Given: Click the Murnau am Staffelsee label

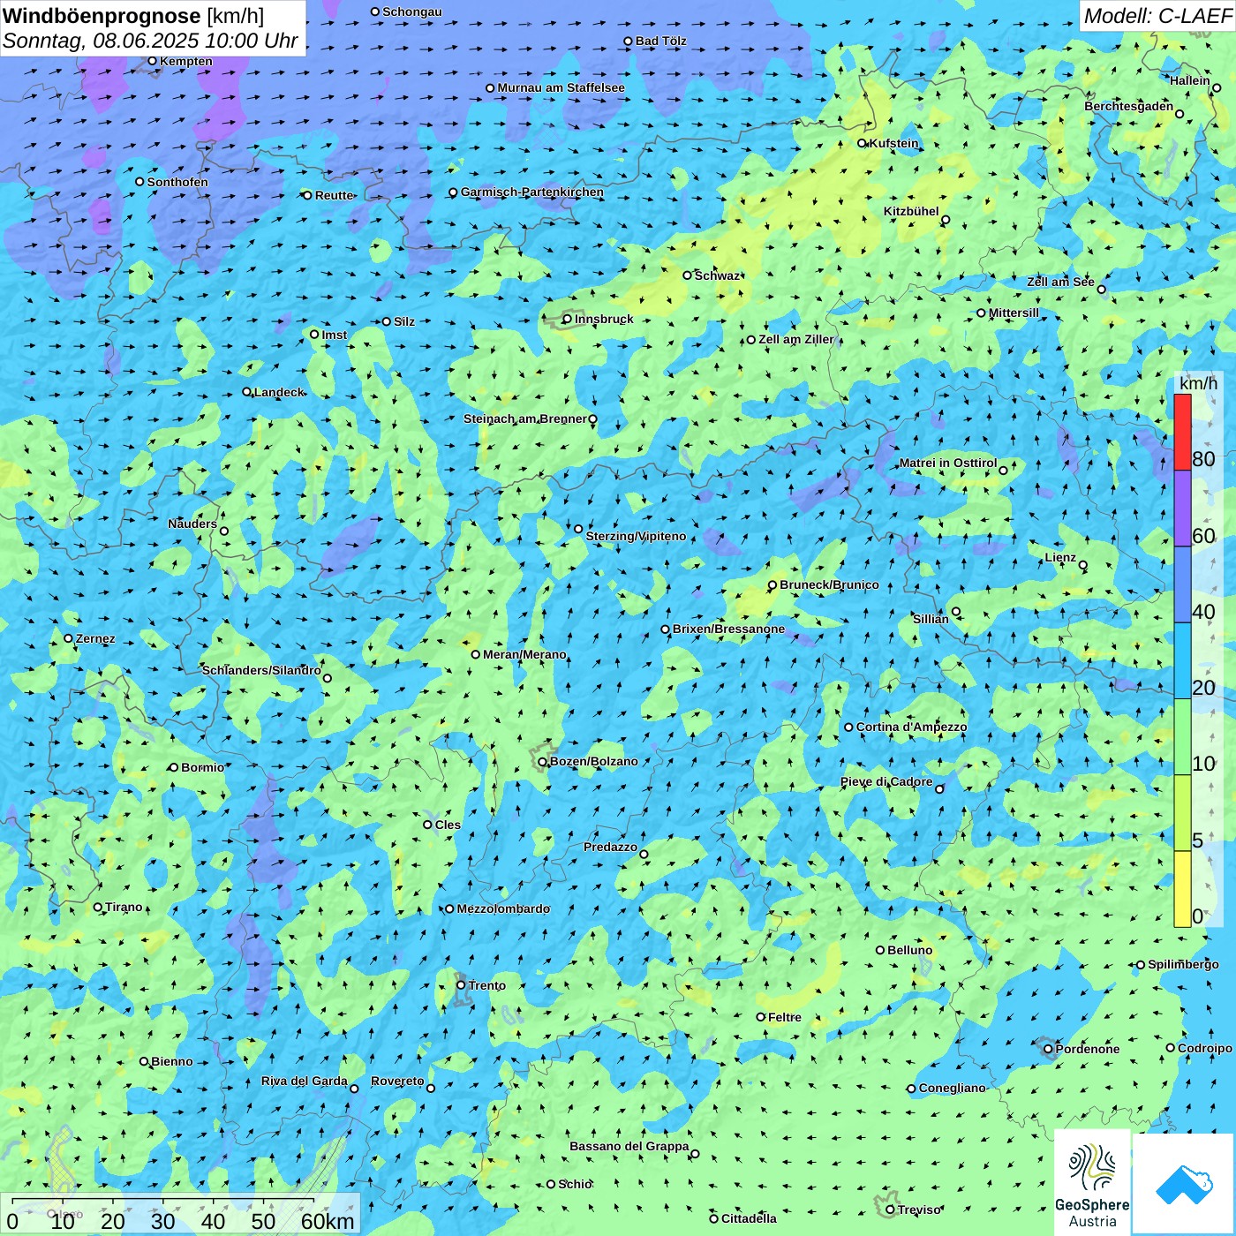Looking at the screenshot, I should tap(561, 87).
